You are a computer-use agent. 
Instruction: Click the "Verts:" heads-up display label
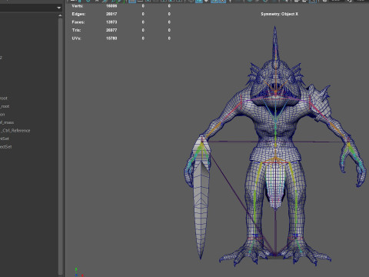pyautogui.click(x=78, y=5)
